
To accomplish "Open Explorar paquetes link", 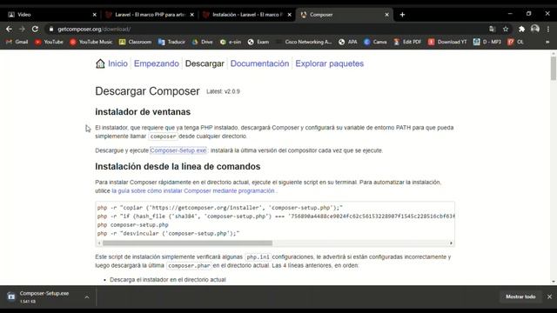I will 329,63.
